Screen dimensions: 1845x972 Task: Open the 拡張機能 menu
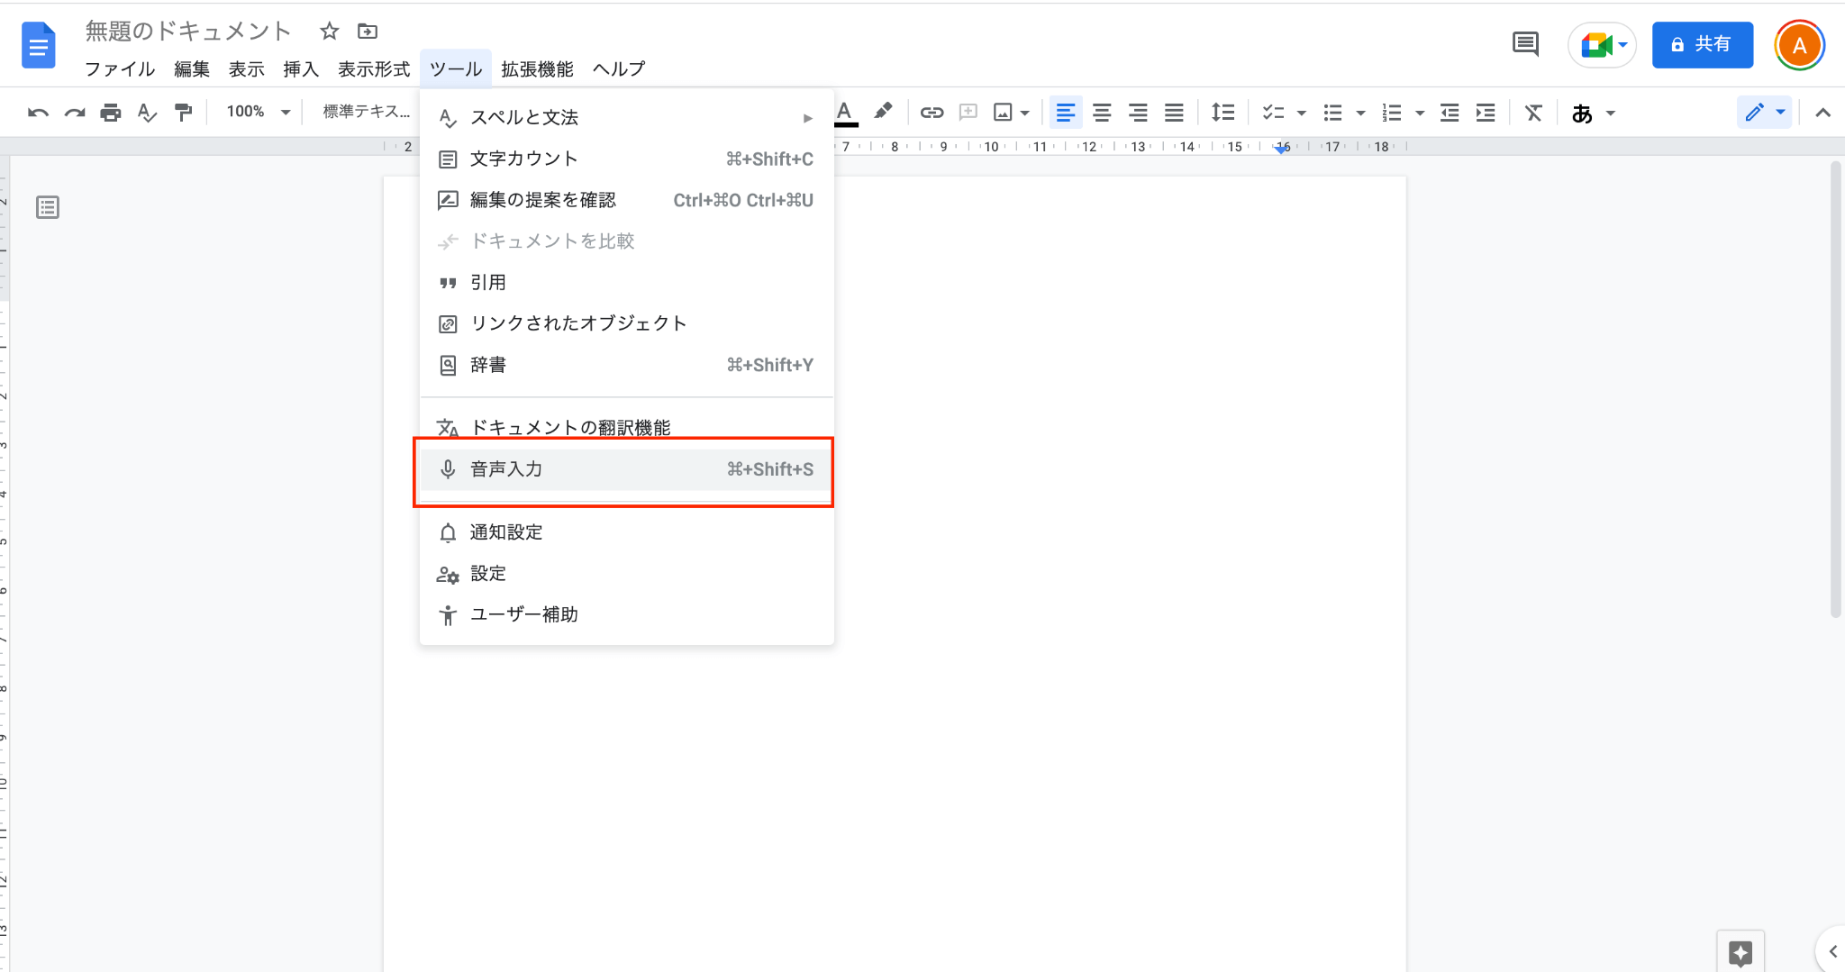538,69
